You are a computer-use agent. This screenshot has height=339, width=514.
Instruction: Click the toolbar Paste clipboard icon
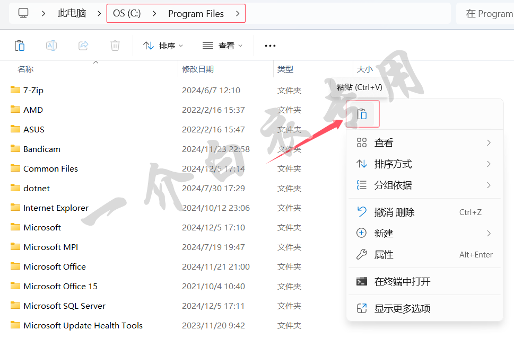click(20, 46)
